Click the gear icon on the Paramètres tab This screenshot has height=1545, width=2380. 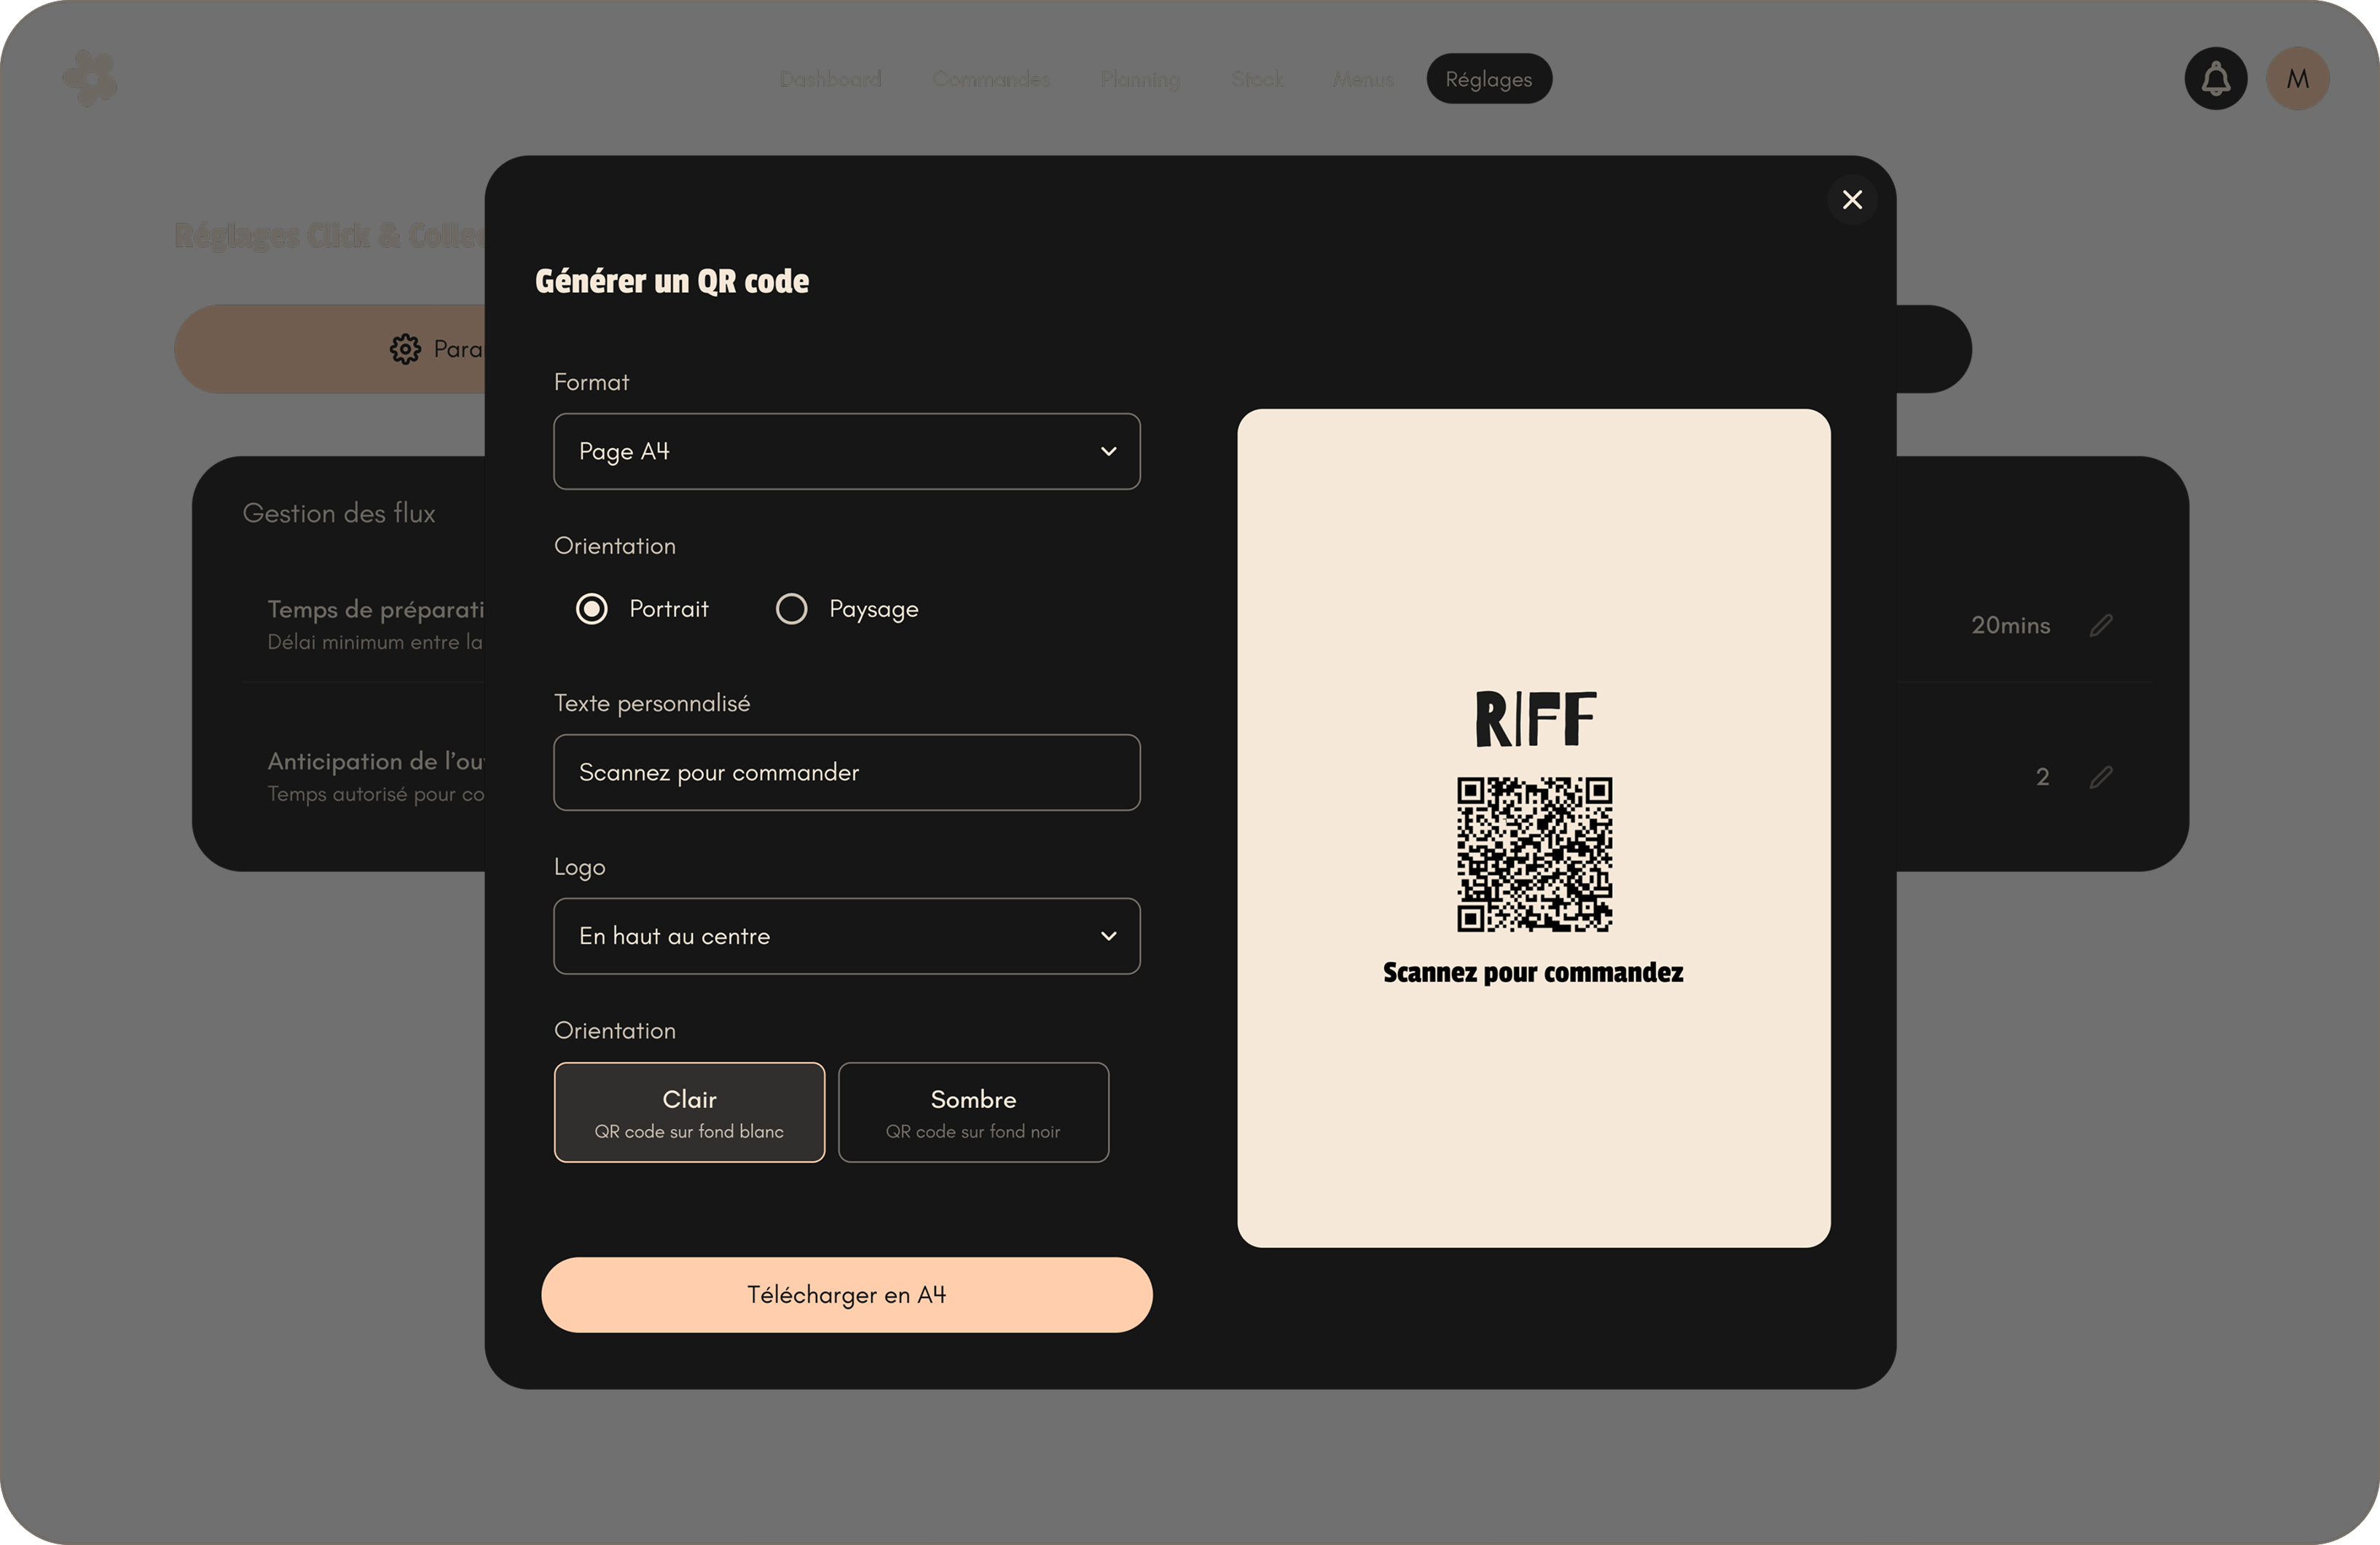(x=405, y=349)
